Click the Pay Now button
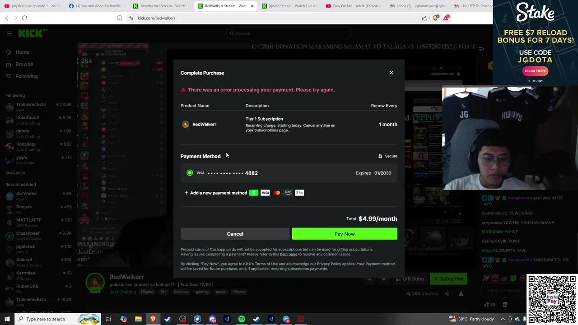Image resolution: width=578 pixels, height=325 pixels. pyautogui.click(x=345, y=234)
